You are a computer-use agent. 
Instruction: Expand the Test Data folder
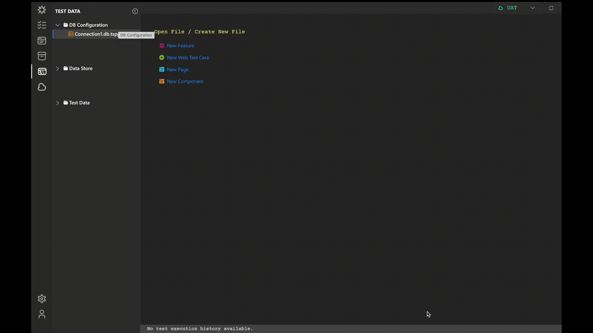pyautogui.click(x=57, y=103)
